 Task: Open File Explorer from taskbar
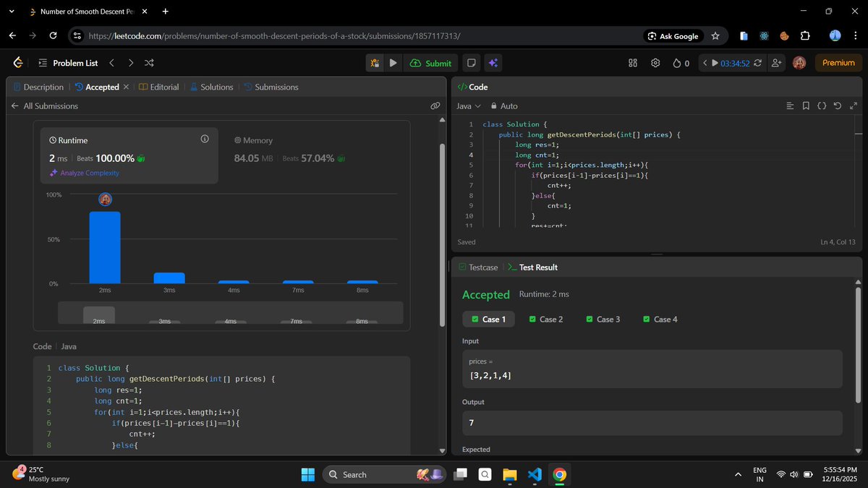(x=510, y=474)
